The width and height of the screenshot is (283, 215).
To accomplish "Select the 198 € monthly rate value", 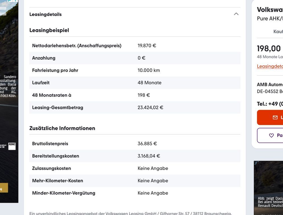I will 144,95.
